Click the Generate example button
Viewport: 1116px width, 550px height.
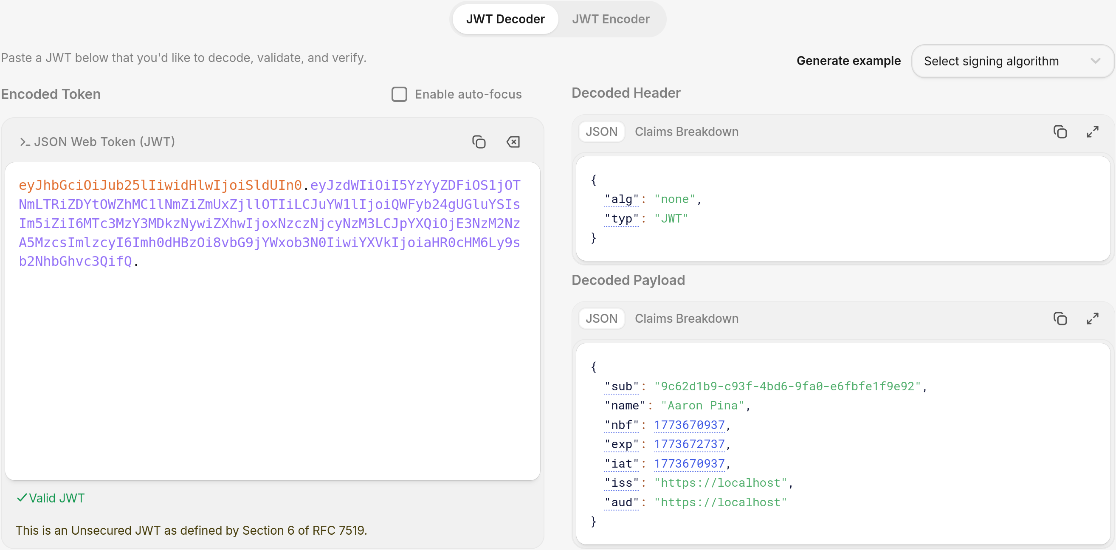click(848, 61)
